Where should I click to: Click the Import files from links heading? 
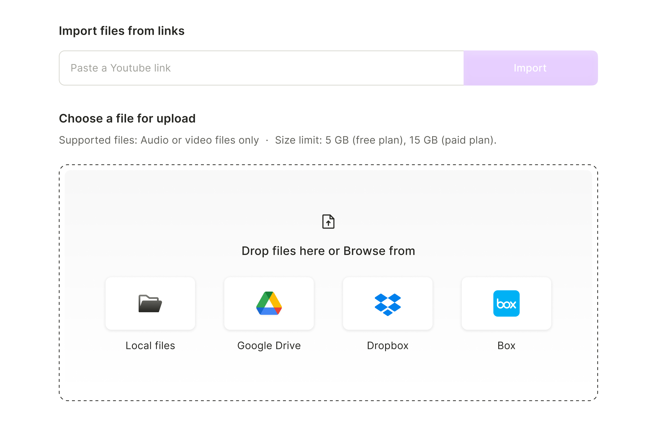[122, 31]
